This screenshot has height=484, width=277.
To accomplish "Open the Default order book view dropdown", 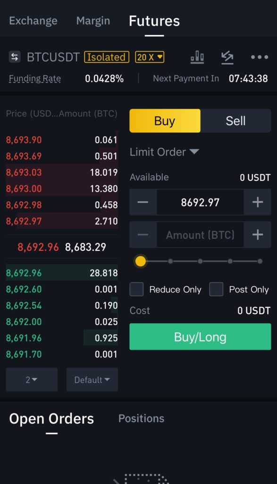I will point(92,380).
